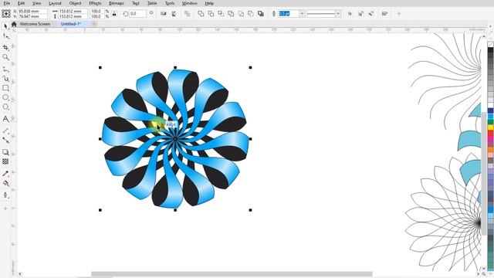Choose the Connector tool
This screenshot has height=278, width=494.
pos(5,141)
